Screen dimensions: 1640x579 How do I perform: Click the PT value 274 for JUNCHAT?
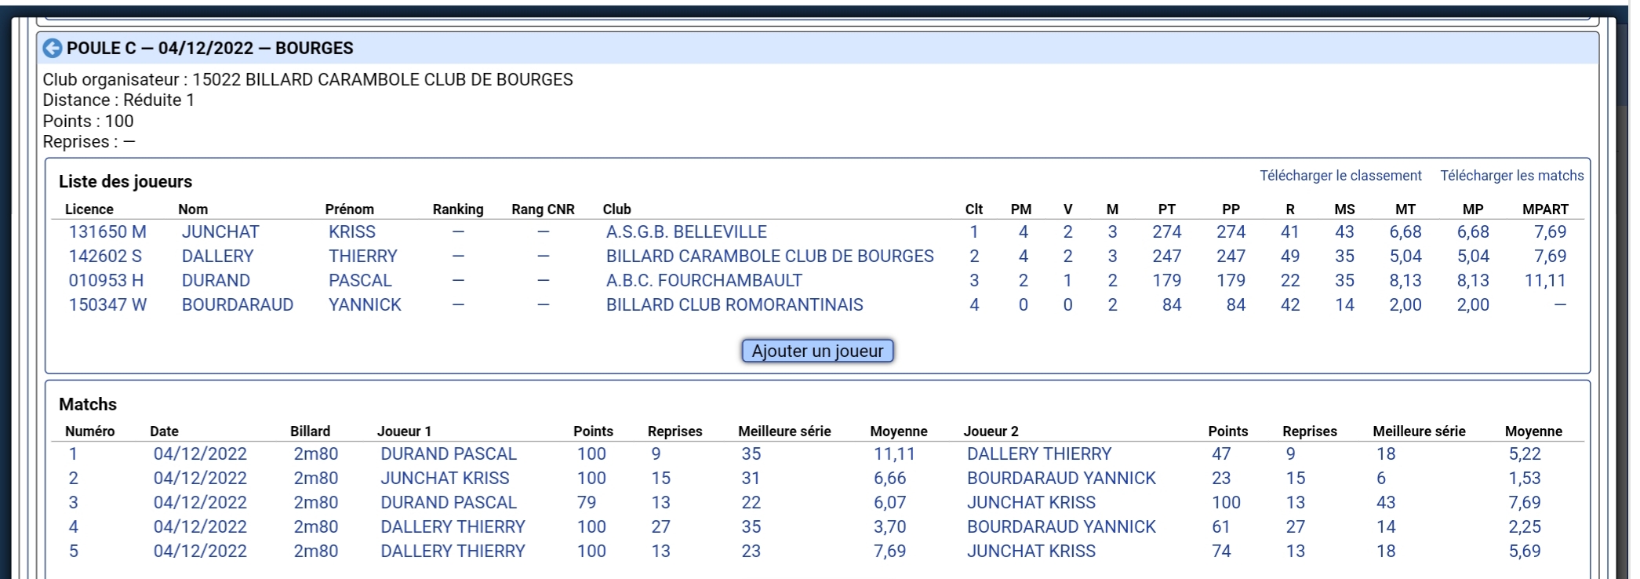tap(1167, 232)
